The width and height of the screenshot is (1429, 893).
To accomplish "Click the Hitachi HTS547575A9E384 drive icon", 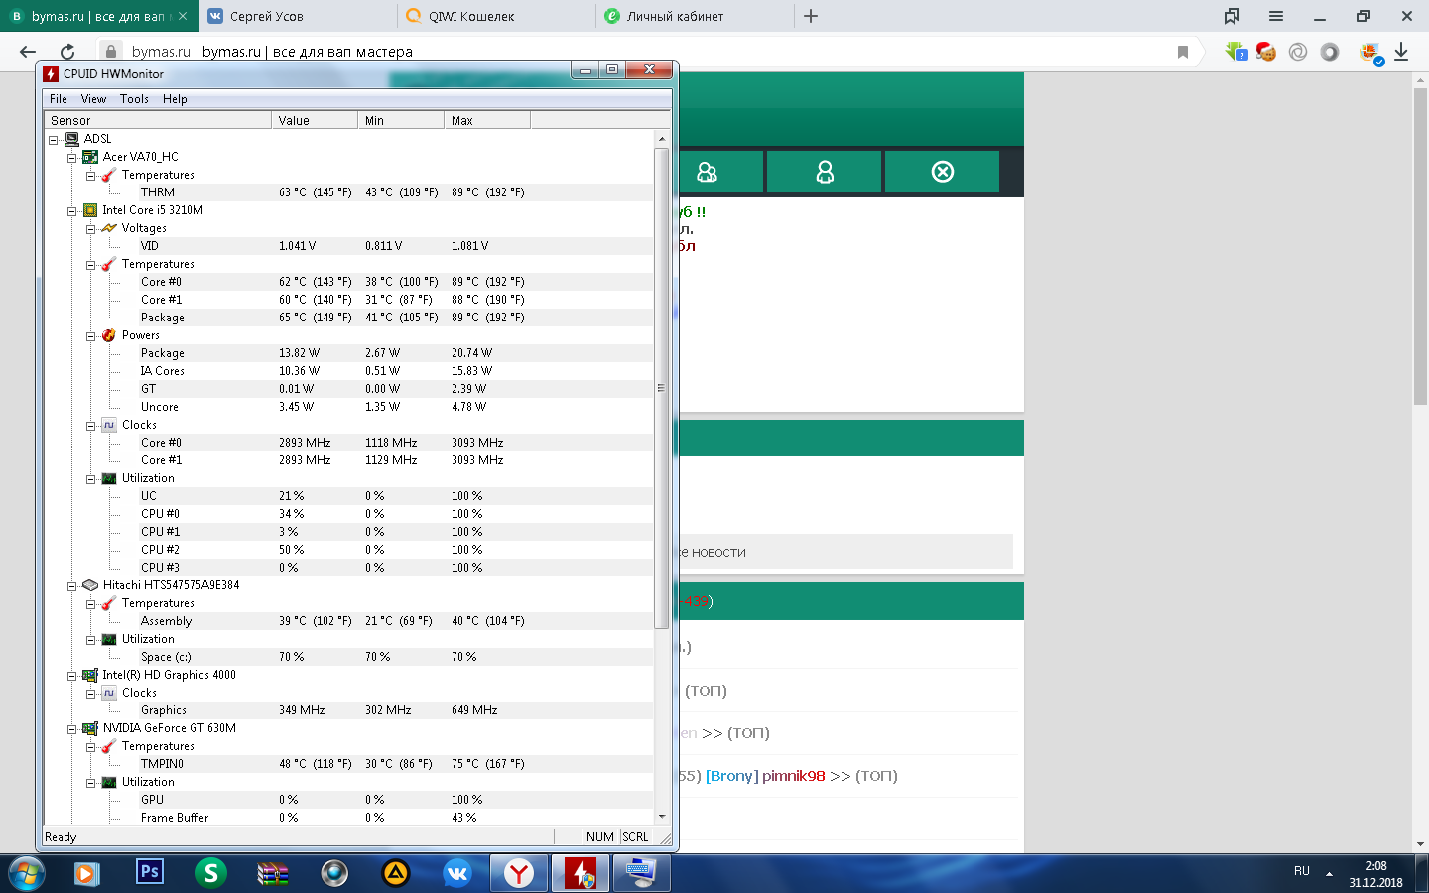I will 90,585.
